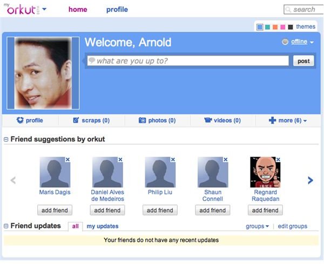
Task: Select the teal theme swatch
Action: pyautogui.click(x=267, y=27)
